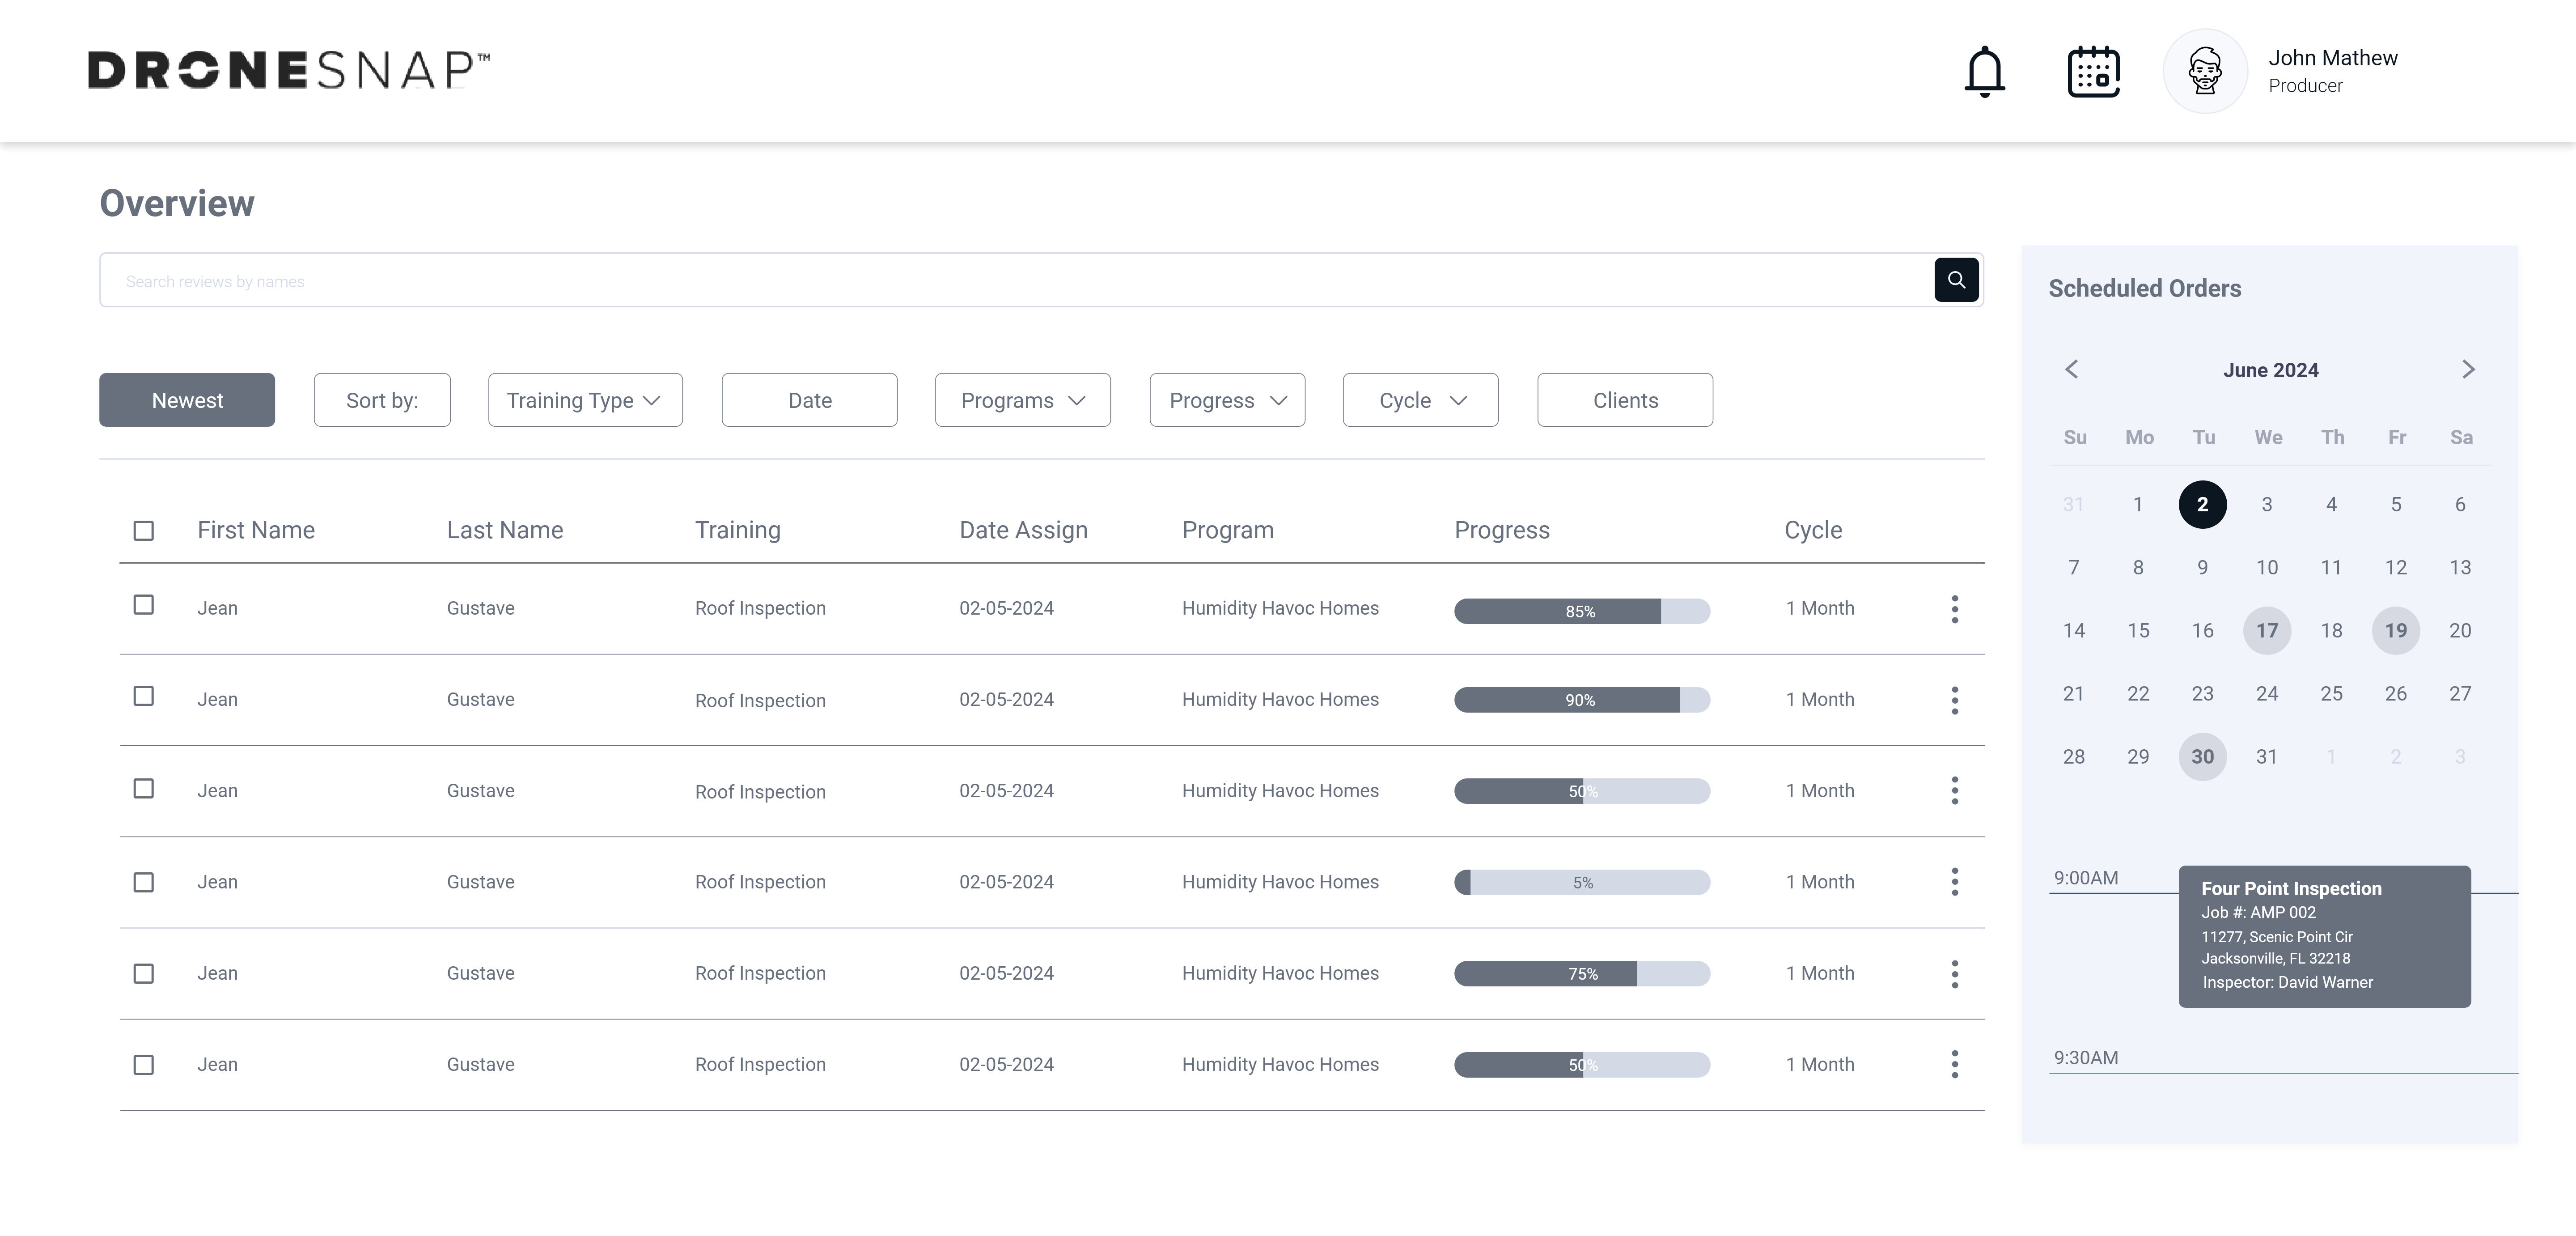
Task: Click the 85% progress bar
Action: tap(1582, 611)
